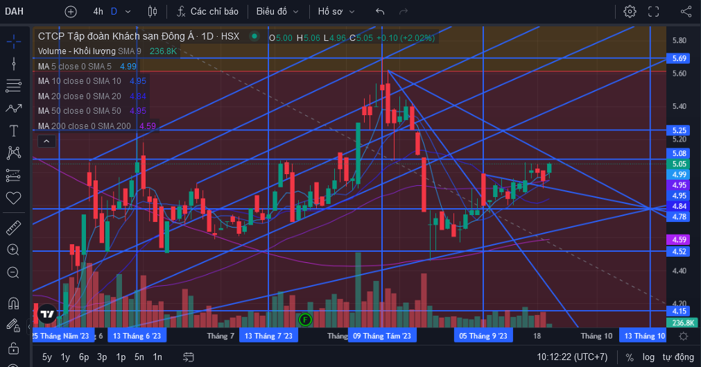Viewport: 701px width, 367px height.
Task: Click the green market status dot
Action: [254, 36]
